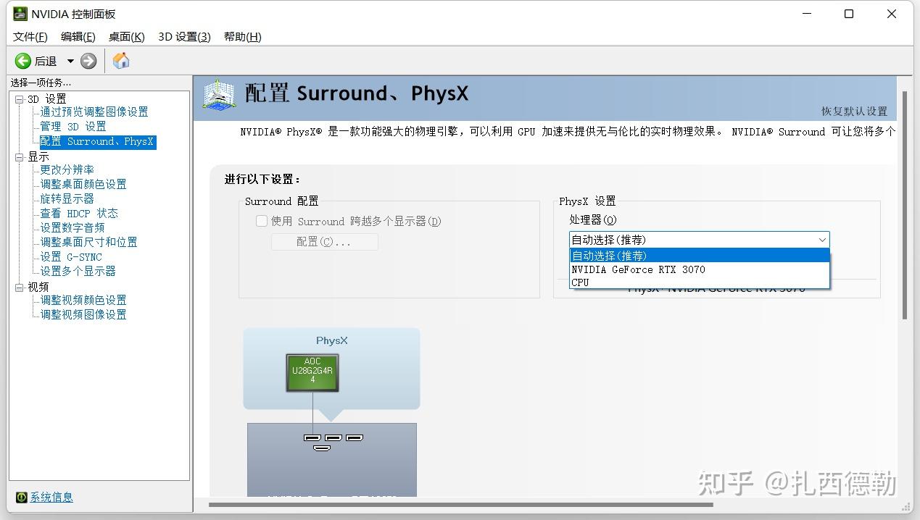Open 系统信息 at the bottom left

tap(51, 497)
